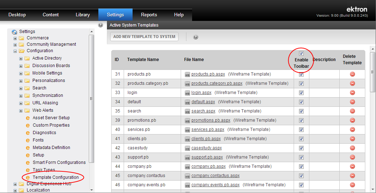Expand the Web Alerts folder
This screenshot has height=193, width=376.
[21, 111]
